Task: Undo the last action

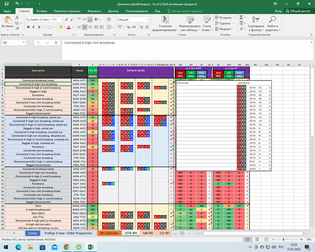Action: coord(18,4)
